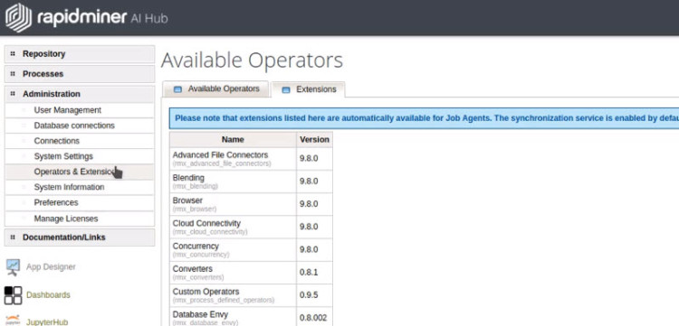Click the Extensions tab icon
Image resolution: width=679 pixels, height=326 pixels.
point(286,89)
